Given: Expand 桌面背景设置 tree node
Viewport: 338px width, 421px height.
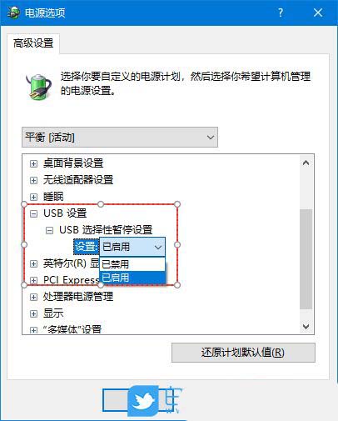Looking at the screenshot, I should click(x=33, y=163).
